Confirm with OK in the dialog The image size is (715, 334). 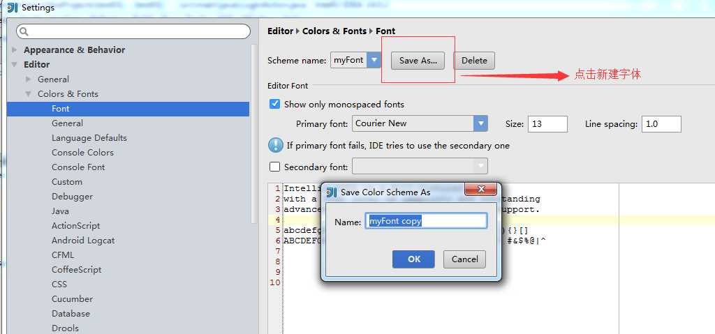tap(413, 259)
